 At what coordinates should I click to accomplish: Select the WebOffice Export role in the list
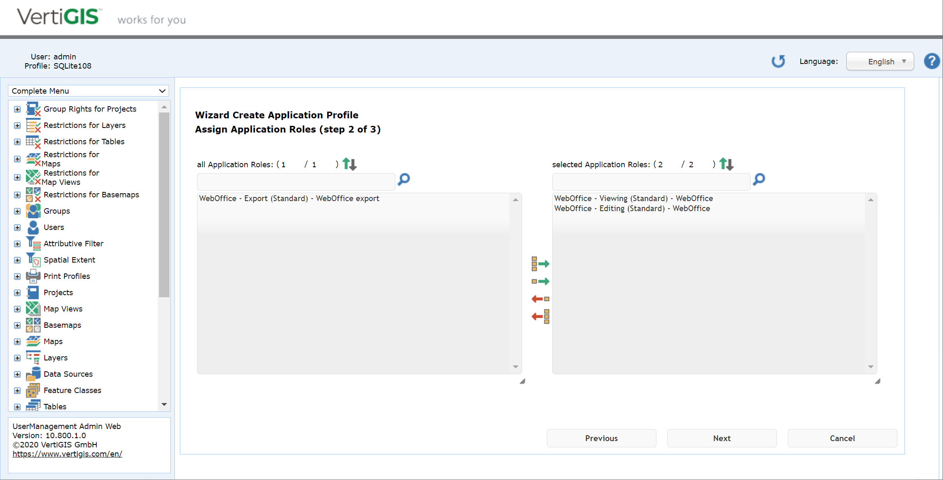(x=289, y=198)
